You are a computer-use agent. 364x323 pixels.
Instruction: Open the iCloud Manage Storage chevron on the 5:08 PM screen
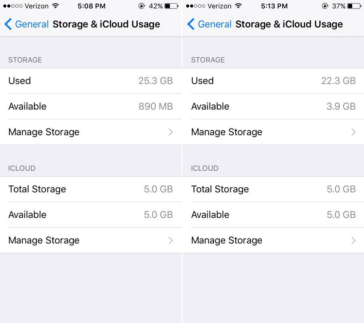[x=171, y=241]
